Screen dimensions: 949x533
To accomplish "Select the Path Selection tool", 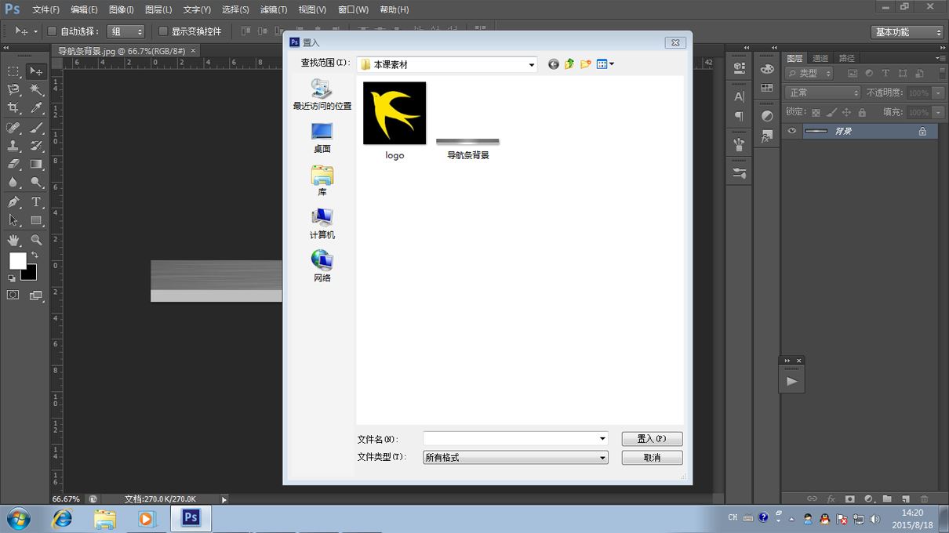I will [x=13, y=221].
